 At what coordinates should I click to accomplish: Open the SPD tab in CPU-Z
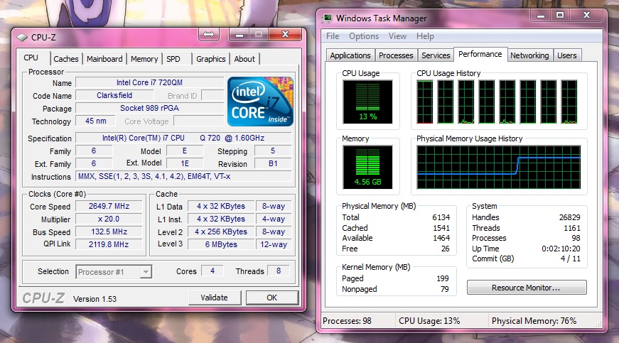[173, 59]
